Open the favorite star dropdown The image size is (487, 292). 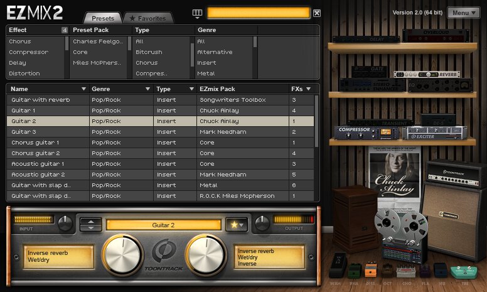pos(238,224)
